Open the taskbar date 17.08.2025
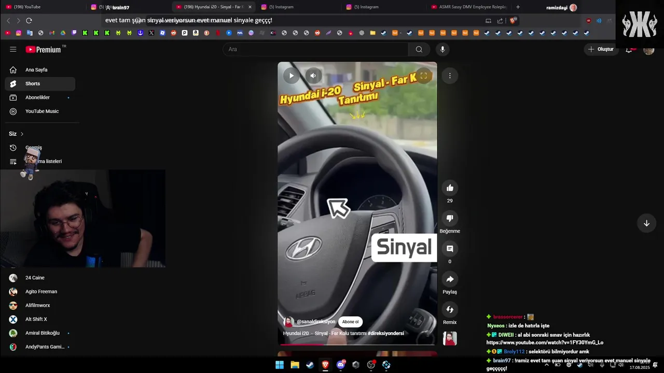Viewport: 664px width, 373px height. point(639,367)
